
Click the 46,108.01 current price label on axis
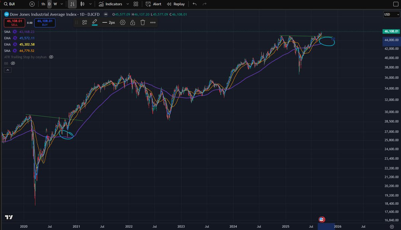coord(391,31)
